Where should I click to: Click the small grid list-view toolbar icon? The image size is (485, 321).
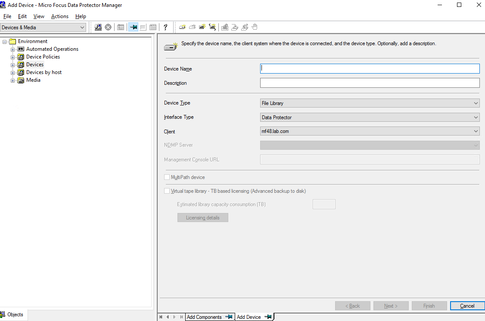[143, 27]
